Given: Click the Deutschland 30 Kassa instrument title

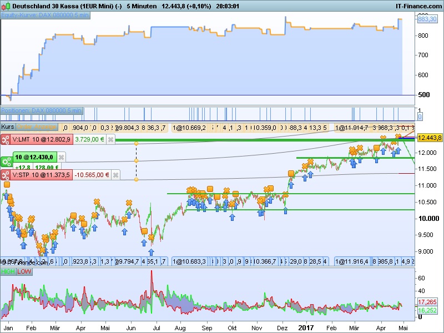Looking at the screenshot, I should point(67,6).
